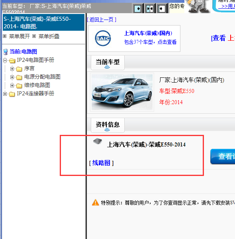Viewport: 235px width, 239px height.
Task: Collapse the IP24电路图手册 tree node
Action: click(5, 61)
